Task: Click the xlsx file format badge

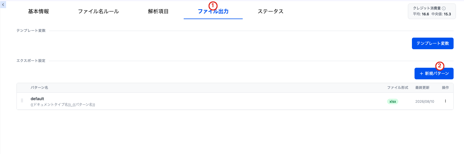Action: click(393, 101)
